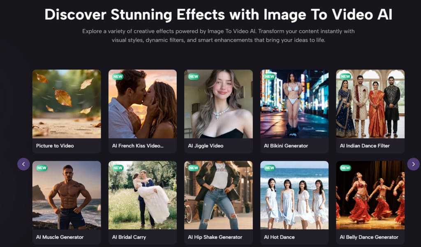421x247 pixels.
Task: Click the NEW badge on AI Indian Dance Filter
Action: [345, 77]
